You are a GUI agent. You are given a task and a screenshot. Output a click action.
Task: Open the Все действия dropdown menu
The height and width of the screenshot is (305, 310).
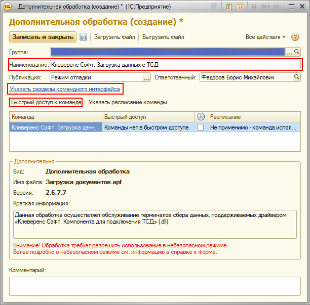coord(265,37)
